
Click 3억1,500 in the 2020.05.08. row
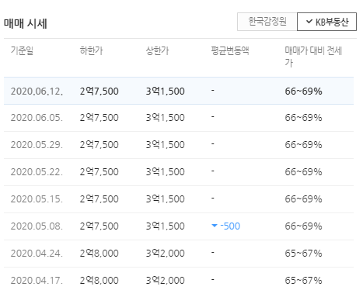(x=165, y=226)
